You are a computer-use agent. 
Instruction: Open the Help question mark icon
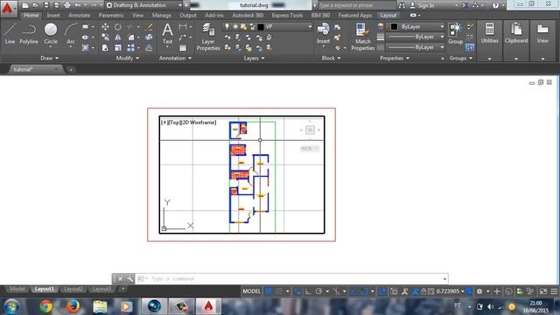pyautogui.click(x=495, y=5)
